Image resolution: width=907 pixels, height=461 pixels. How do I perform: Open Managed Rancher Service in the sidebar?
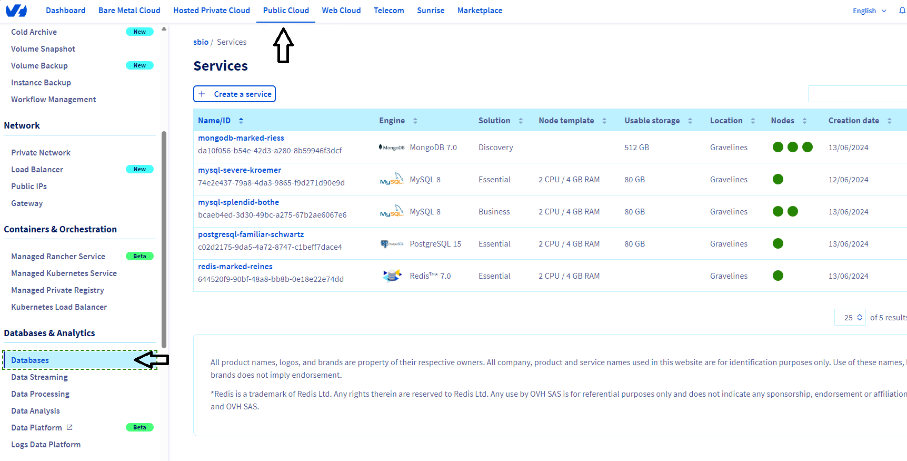pos(58,257)
